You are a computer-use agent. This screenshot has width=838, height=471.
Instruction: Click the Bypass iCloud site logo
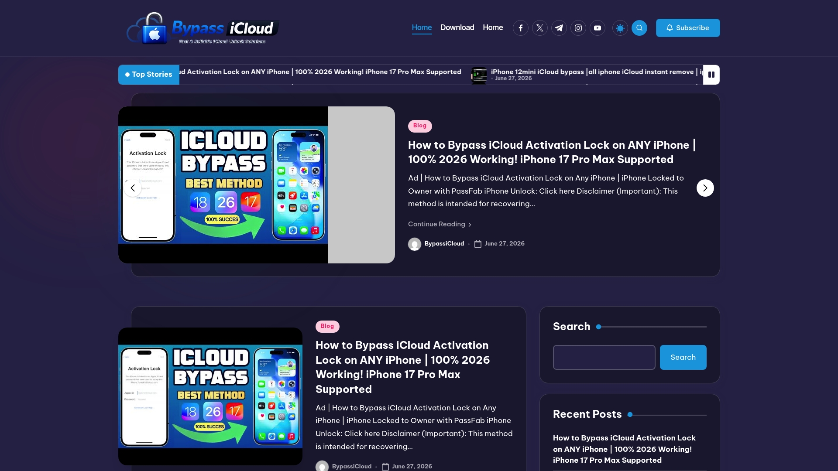coord(202,28)
